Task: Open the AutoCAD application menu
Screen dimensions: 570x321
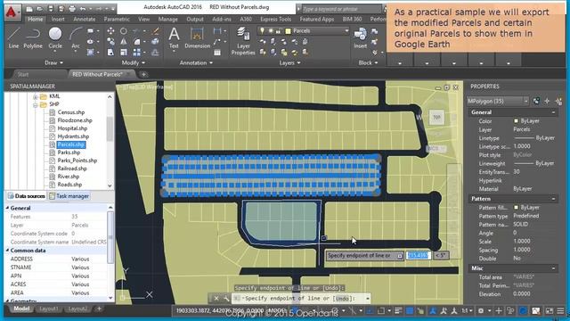Action: coord(12,12)
